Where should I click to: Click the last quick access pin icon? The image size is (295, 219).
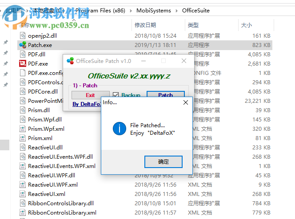coord(6,84)
